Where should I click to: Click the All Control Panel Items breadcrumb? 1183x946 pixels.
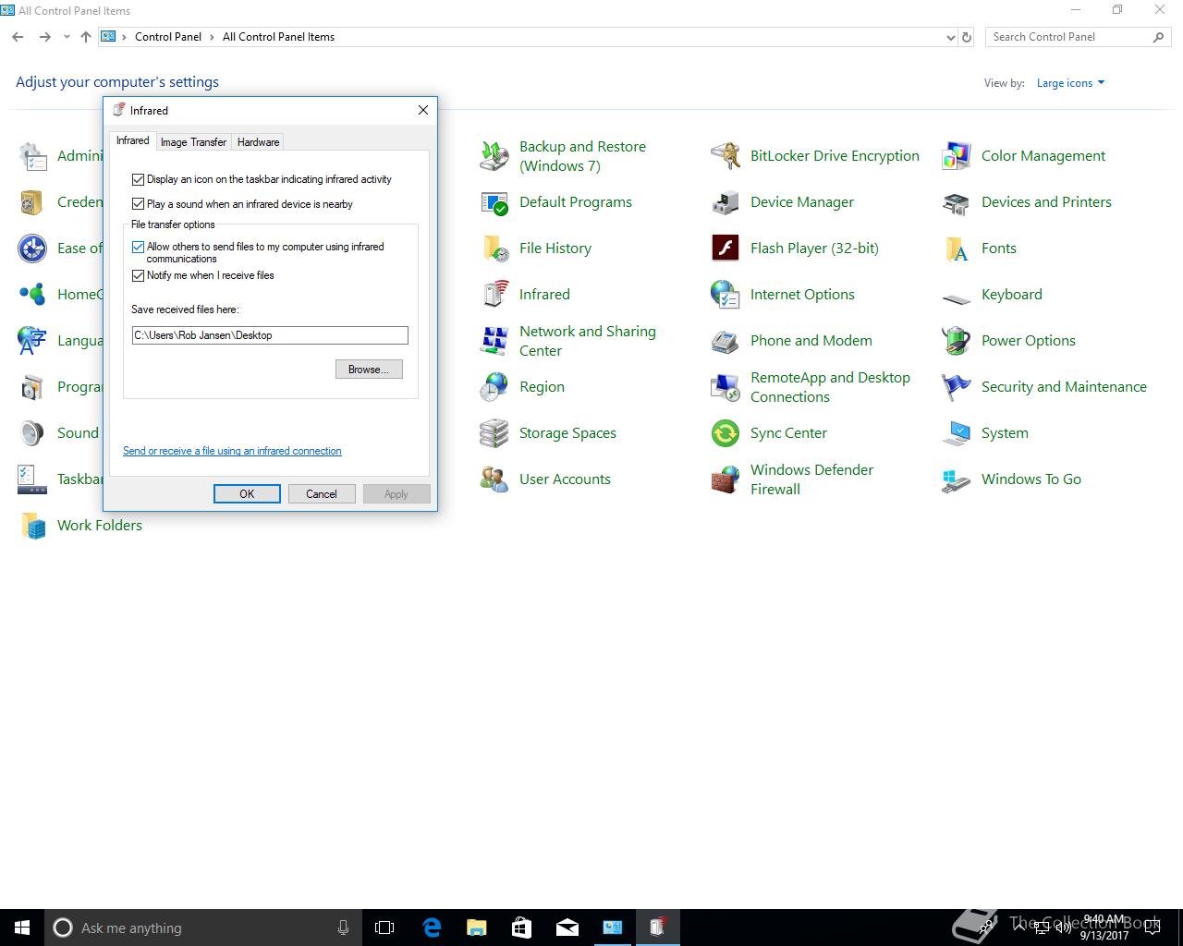[x=278, y=37]
